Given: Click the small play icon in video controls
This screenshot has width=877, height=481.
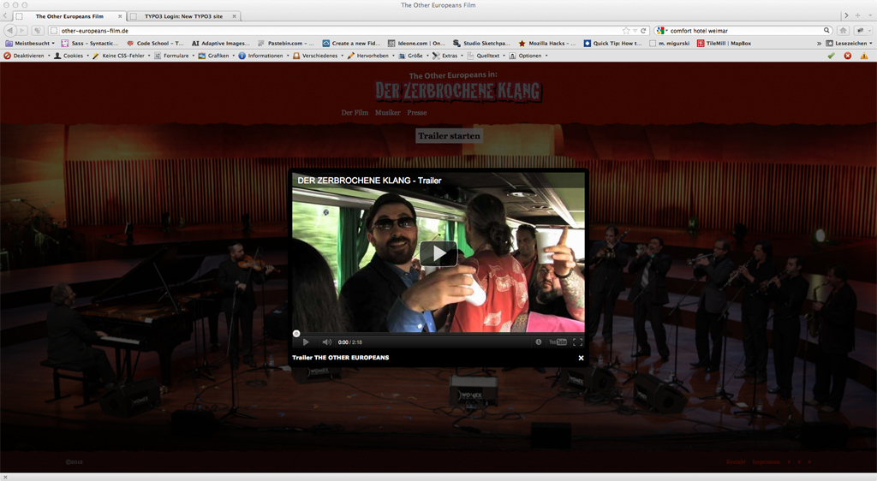Looking at the screenshot, I should click(306, 342).
